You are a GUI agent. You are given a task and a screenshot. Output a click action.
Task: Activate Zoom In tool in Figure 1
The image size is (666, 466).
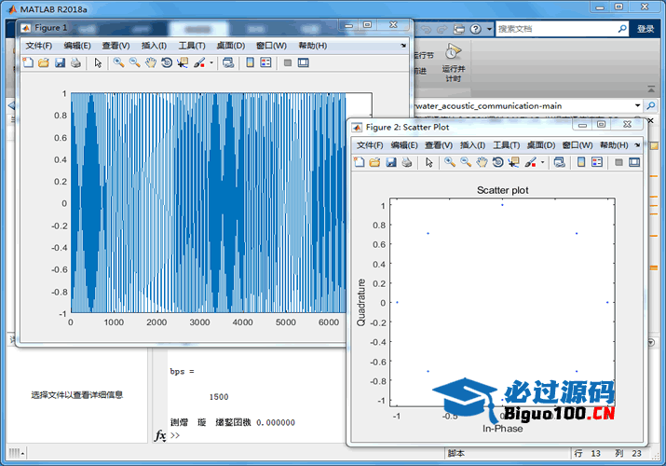tap(118, 62)
